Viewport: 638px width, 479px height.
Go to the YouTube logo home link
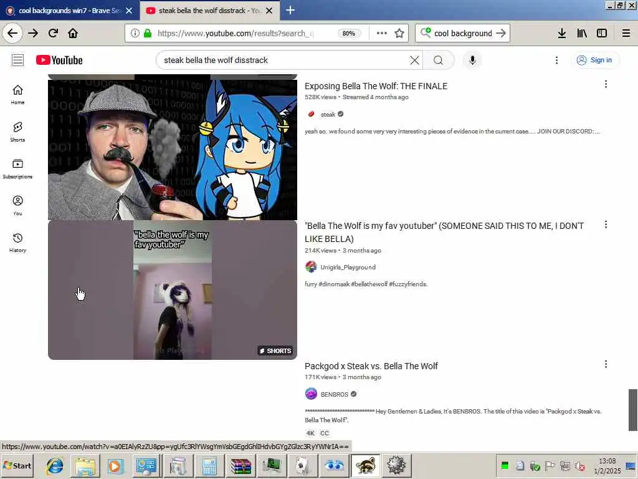click(x=59, y=60)
